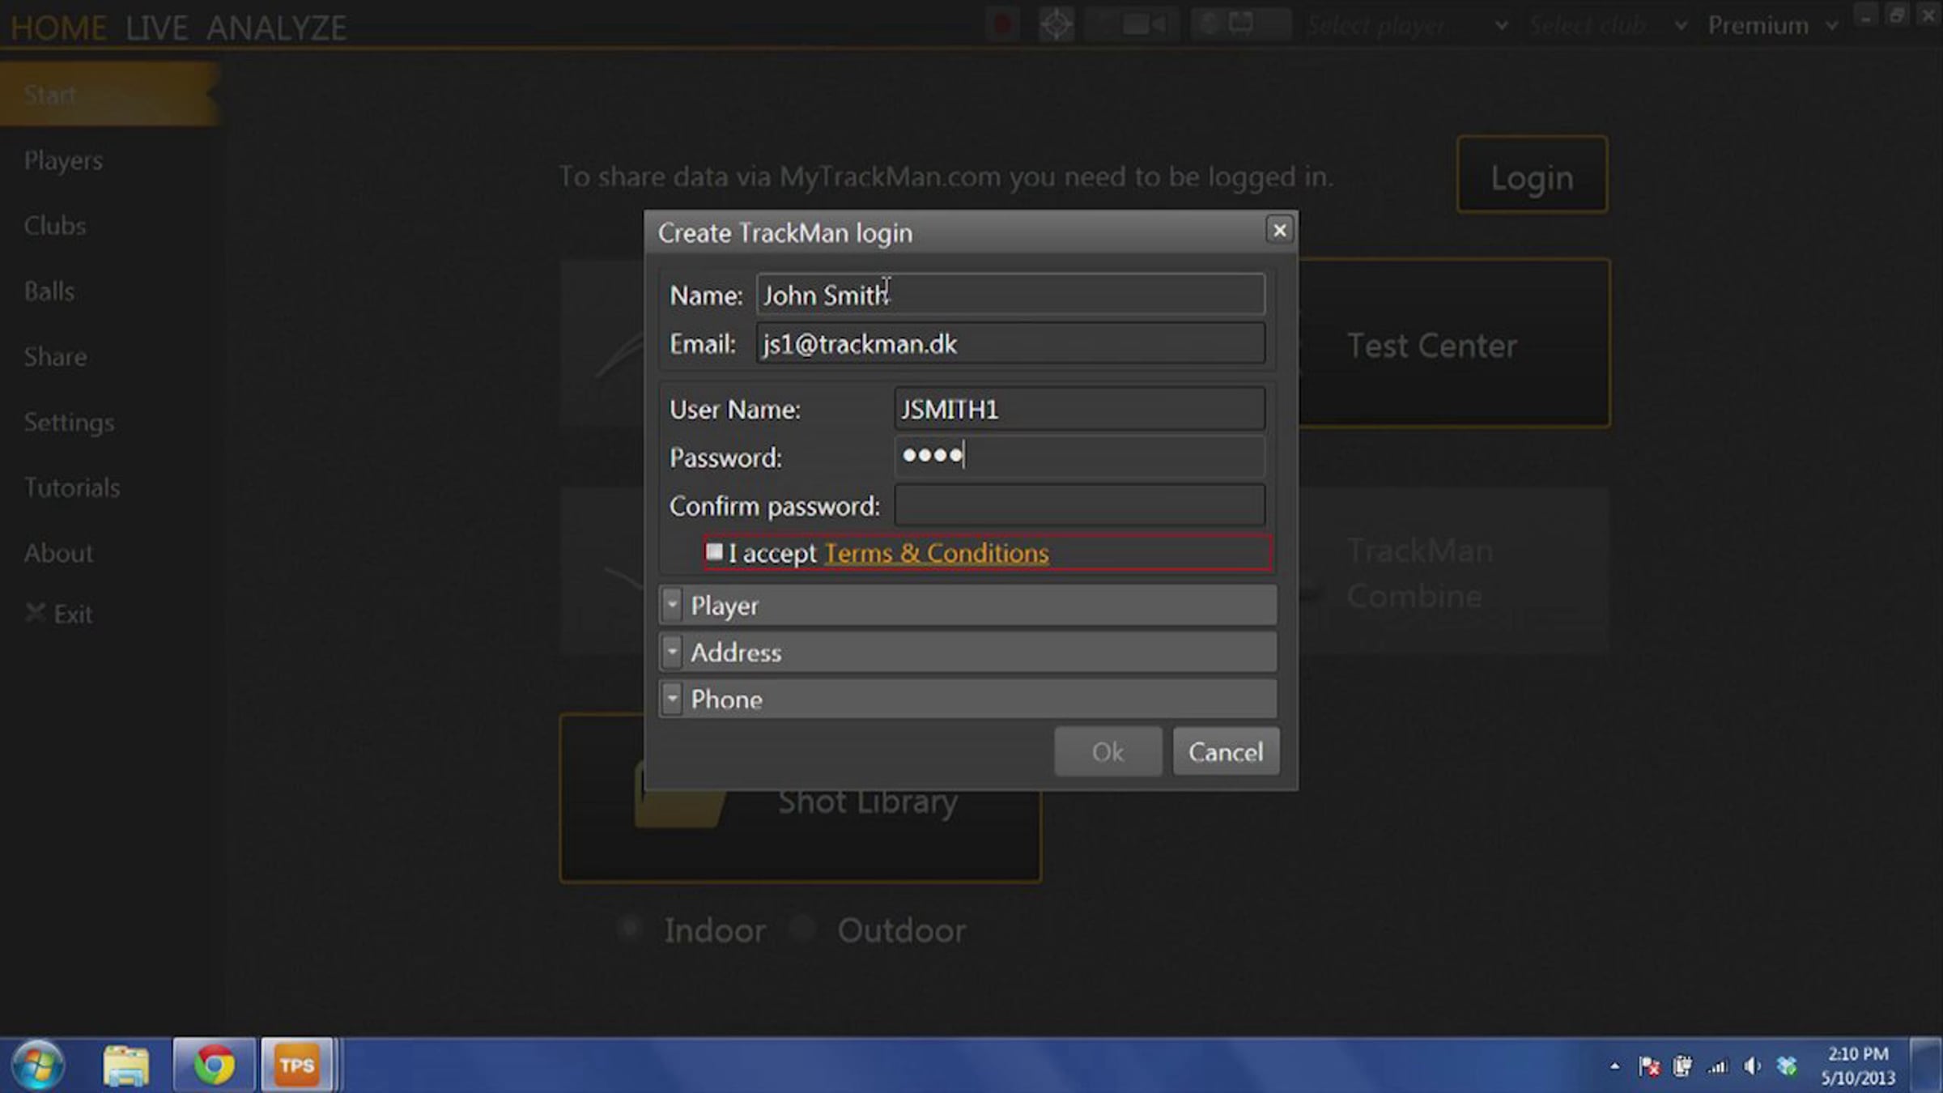
Task: Expand the Phone section
Action: coord(967,700)
